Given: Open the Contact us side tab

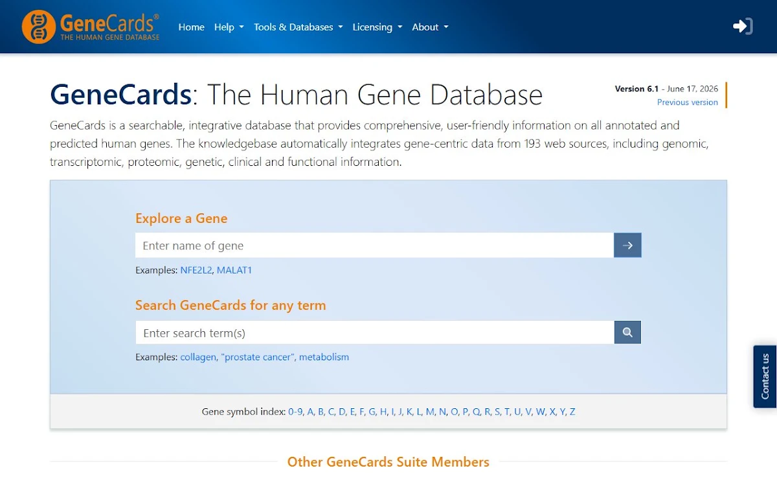Looking at the screenshot, I should point(765,376).
